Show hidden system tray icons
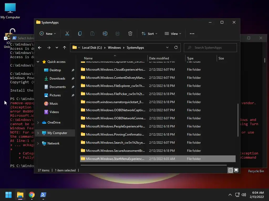269x201 pixels. pos(230,195)
